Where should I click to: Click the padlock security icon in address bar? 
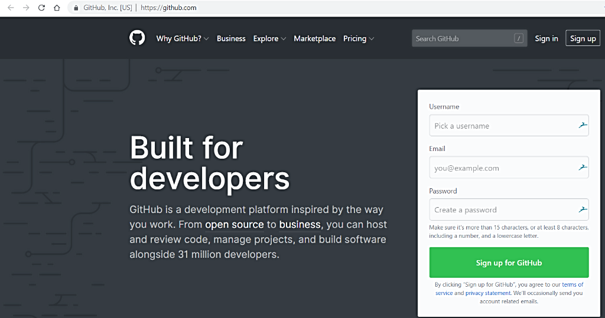(76, 8)
